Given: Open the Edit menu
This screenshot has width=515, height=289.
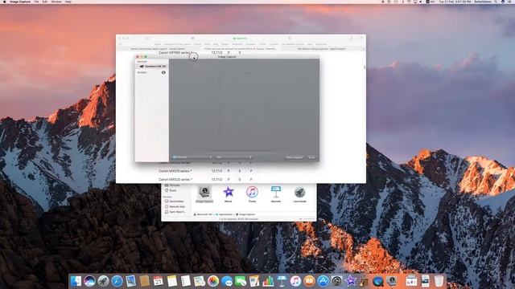Looking at the screenshot, I should [45, 2].
